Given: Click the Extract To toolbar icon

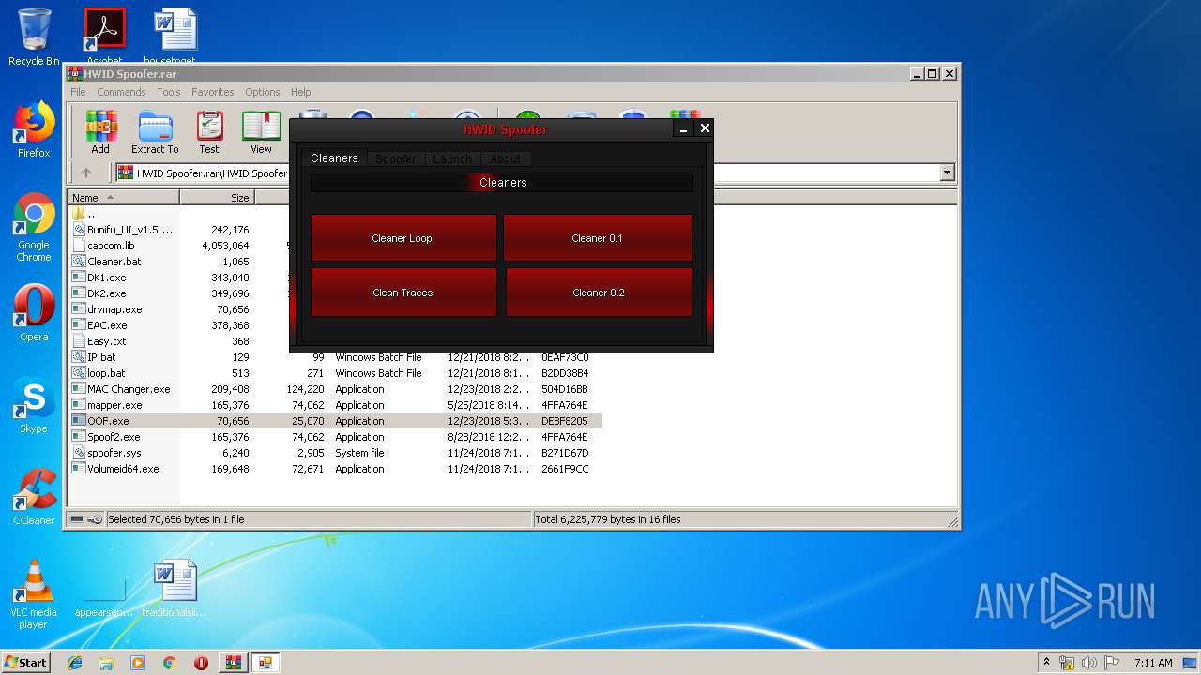Looking at the screenshot, I should 155,132.
